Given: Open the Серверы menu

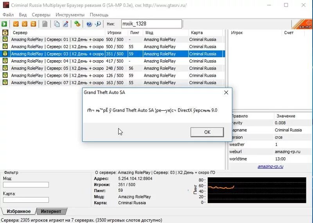Looking at the screenshot, I should (x=41, y=15).
